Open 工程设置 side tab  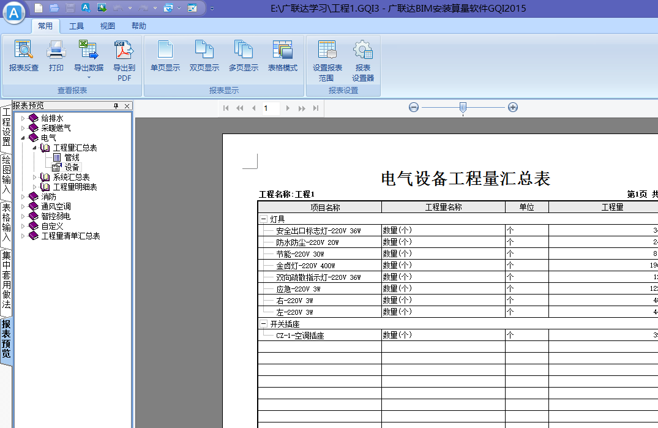click(x=6, y=127)
